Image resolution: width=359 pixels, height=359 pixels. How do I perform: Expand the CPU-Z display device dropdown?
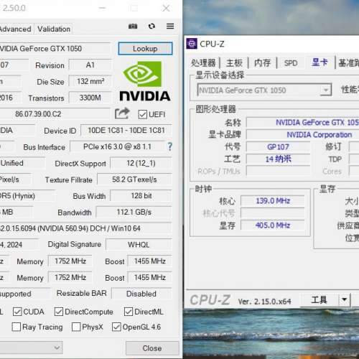pyautogui.click(x=326, y=90)
